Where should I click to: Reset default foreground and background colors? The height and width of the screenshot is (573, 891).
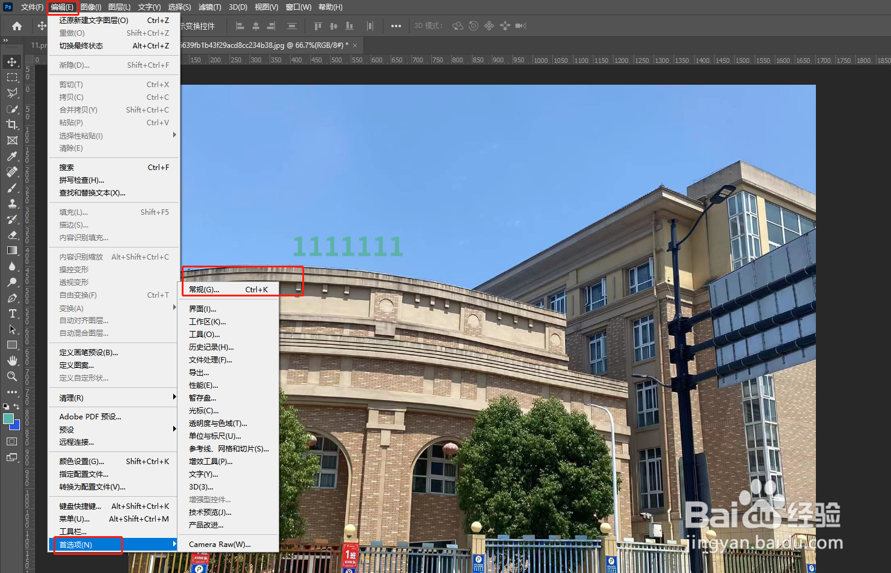[x=6, y=407]
